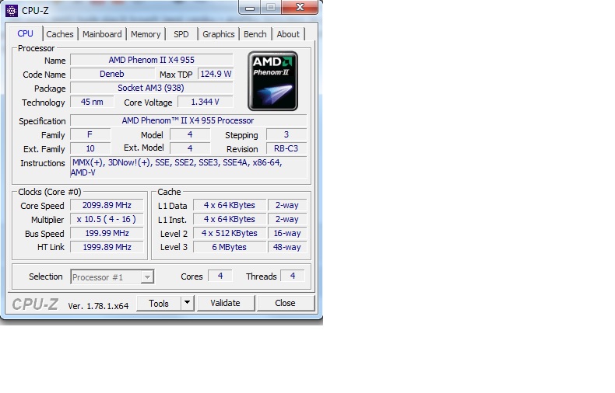Click the Validate button
Screen dimensions: 615x393
coord(225,303)
